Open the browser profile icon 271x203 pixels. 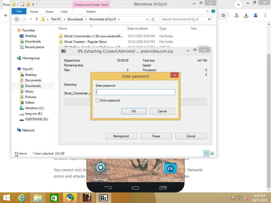255,15
